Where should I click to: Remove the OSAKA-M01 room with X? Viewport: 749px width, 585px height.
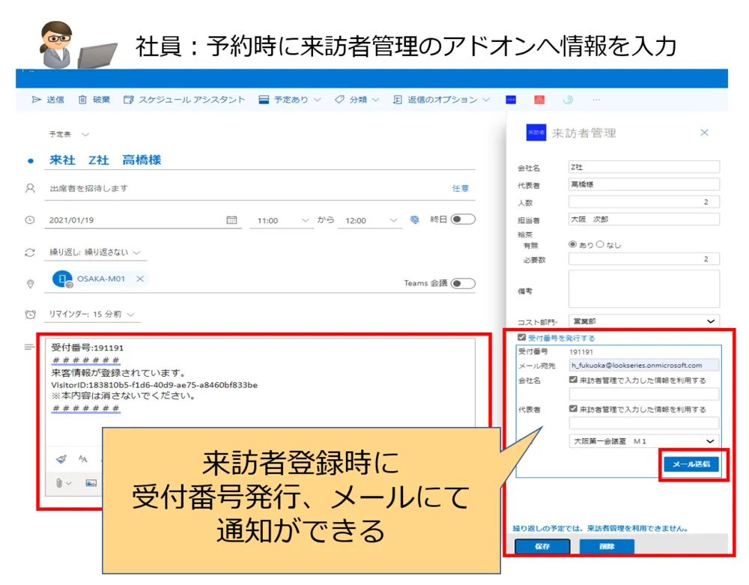coord(140,279)
